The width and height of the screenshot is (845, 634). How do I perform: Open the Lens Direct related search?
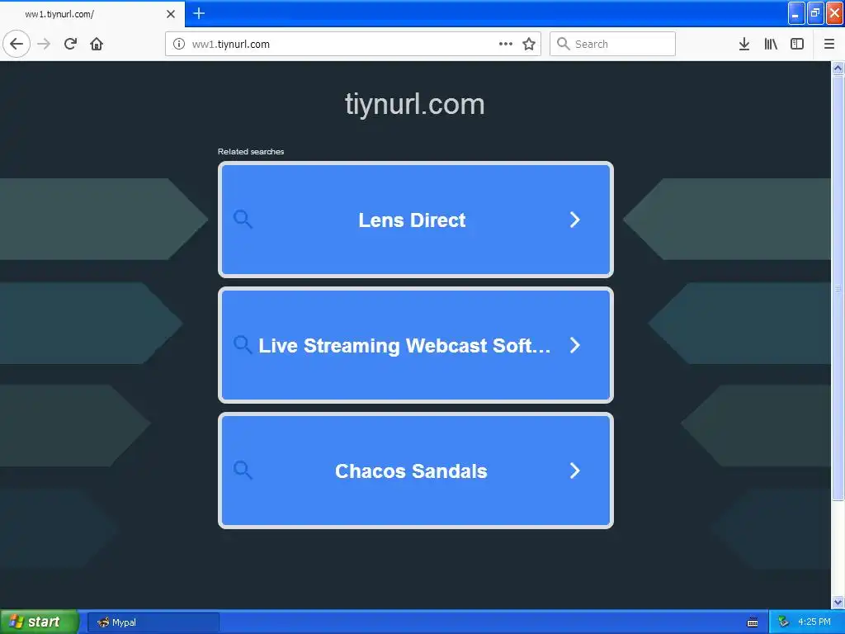coord(416,220)
